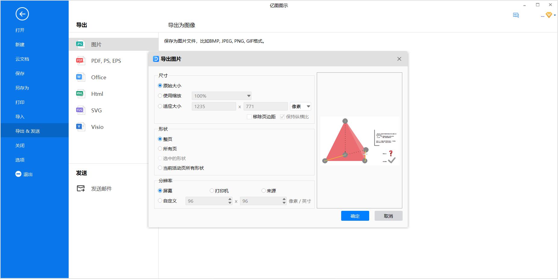The image size is (558, 279).
Task: Select the JPG 图片 export format icon
Action: [80, 44]
